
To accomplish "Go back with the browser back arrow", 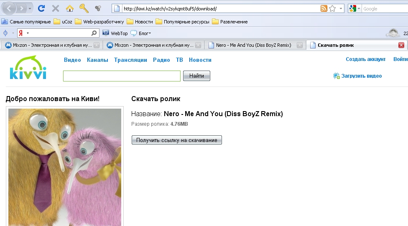I will [x=9, y=9].
